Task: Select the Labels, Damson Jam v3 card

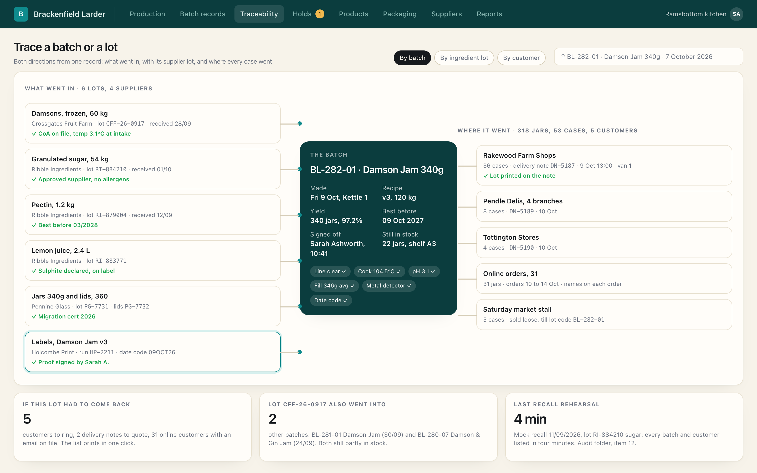Action: pos(153,352)
